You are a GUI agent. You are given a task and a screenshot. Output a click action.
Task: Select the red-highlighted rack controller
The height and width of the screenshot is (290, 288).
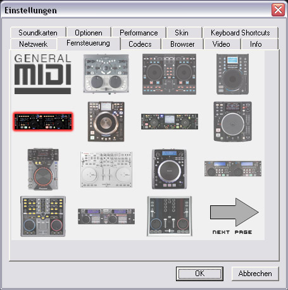pos(43,122)
